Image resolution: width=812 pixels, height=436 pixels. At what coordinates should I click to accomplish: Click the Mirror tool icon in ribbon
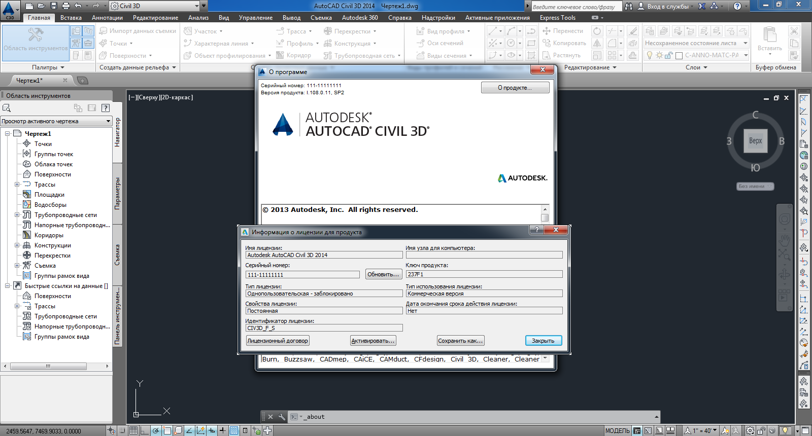(597, 43)
